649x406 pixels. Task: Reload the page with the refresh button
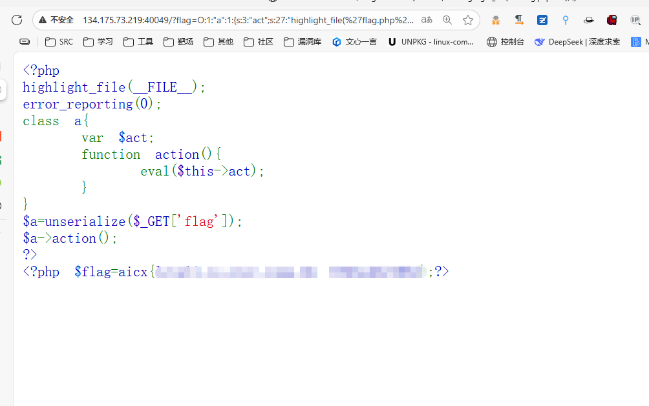[17, 20]
